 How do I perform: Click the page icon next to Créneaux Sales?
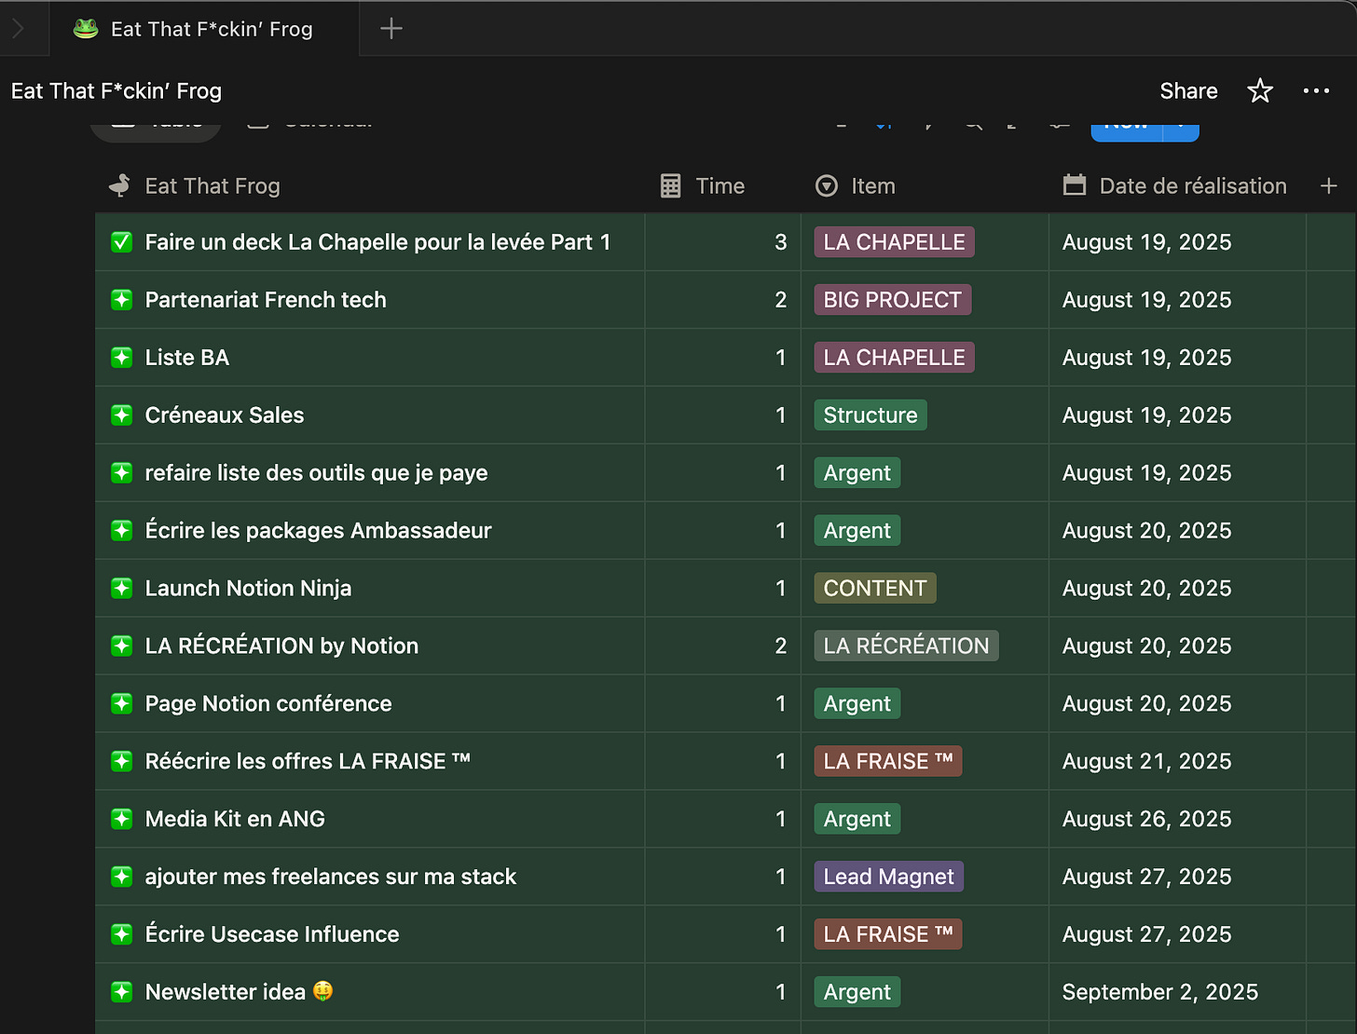[121, 415]
